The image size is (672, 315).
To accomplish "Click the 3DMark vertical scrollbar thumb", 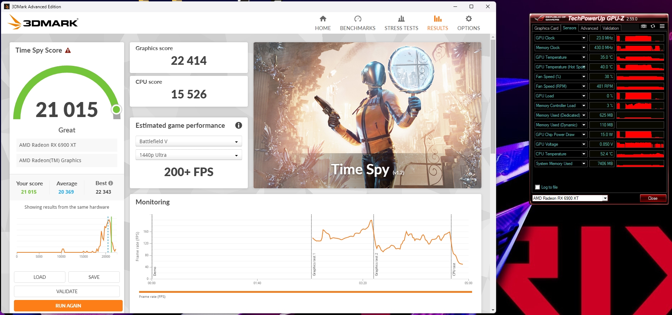I will point(493,97).
